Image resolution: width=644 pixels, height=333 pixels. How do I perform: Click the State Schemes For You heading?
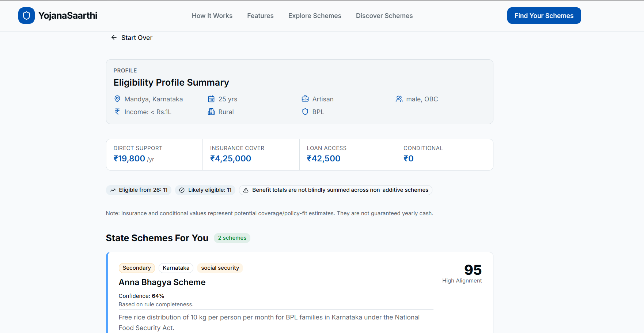point(157,238)
